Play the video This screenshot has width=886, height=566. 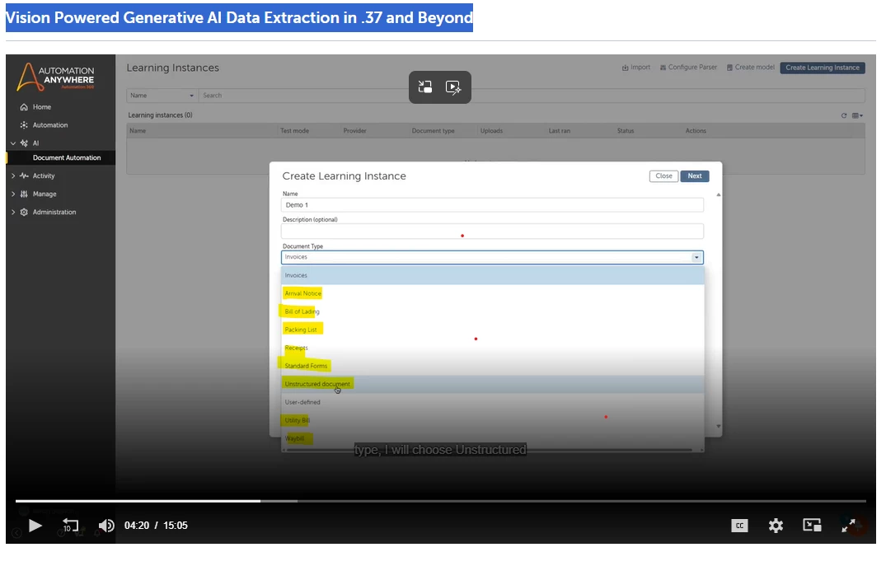[x=35, y=526]
